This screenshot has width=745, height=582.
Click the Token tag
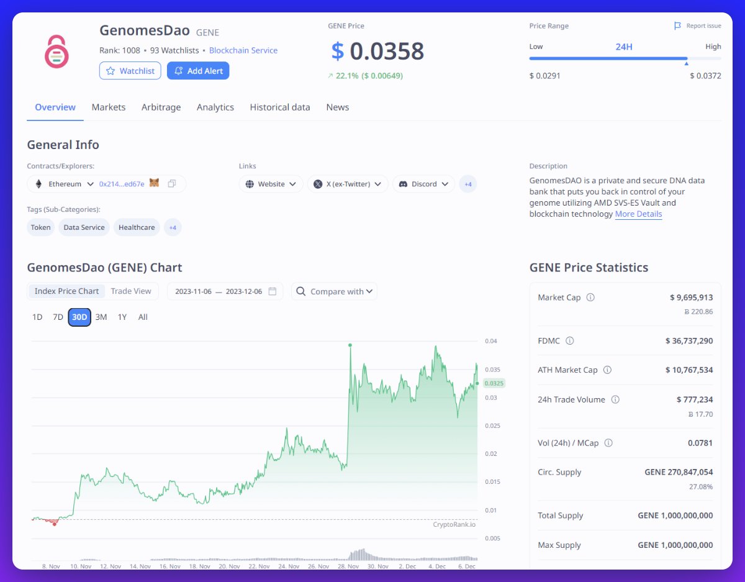pyautogui.click(x=41, y=227)
